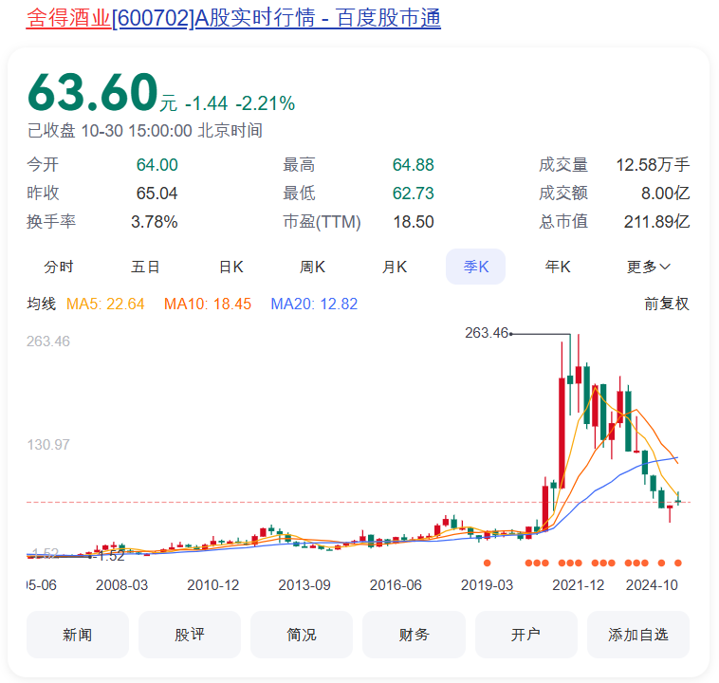719x683 pixels.
Task: Click the 添加自选 button
Action: [638, 635]
